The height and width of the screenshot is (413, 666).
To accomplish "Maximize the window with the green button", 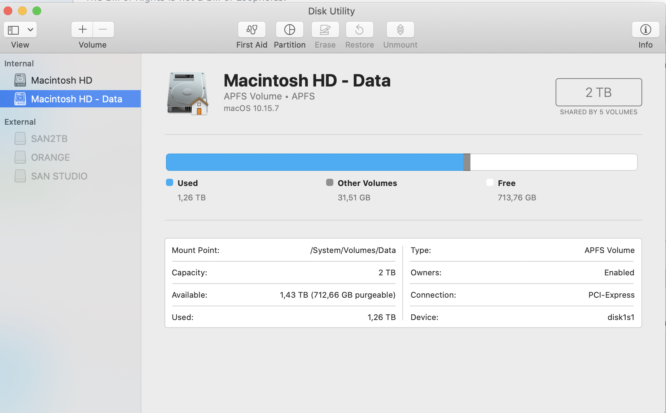I will pos(37,11).
